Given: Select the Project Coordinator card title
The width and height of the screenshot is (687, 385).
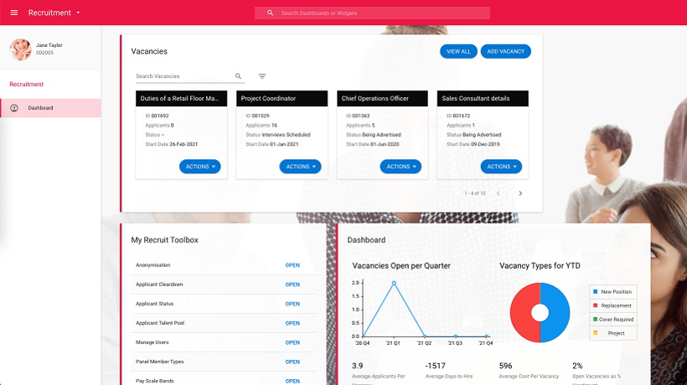Looking at the screenshot, I should (268, 99).
